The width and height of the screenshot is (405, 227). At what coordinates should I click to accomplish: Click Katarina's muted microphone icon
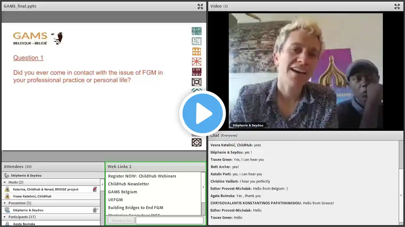(x=95, y=189)
